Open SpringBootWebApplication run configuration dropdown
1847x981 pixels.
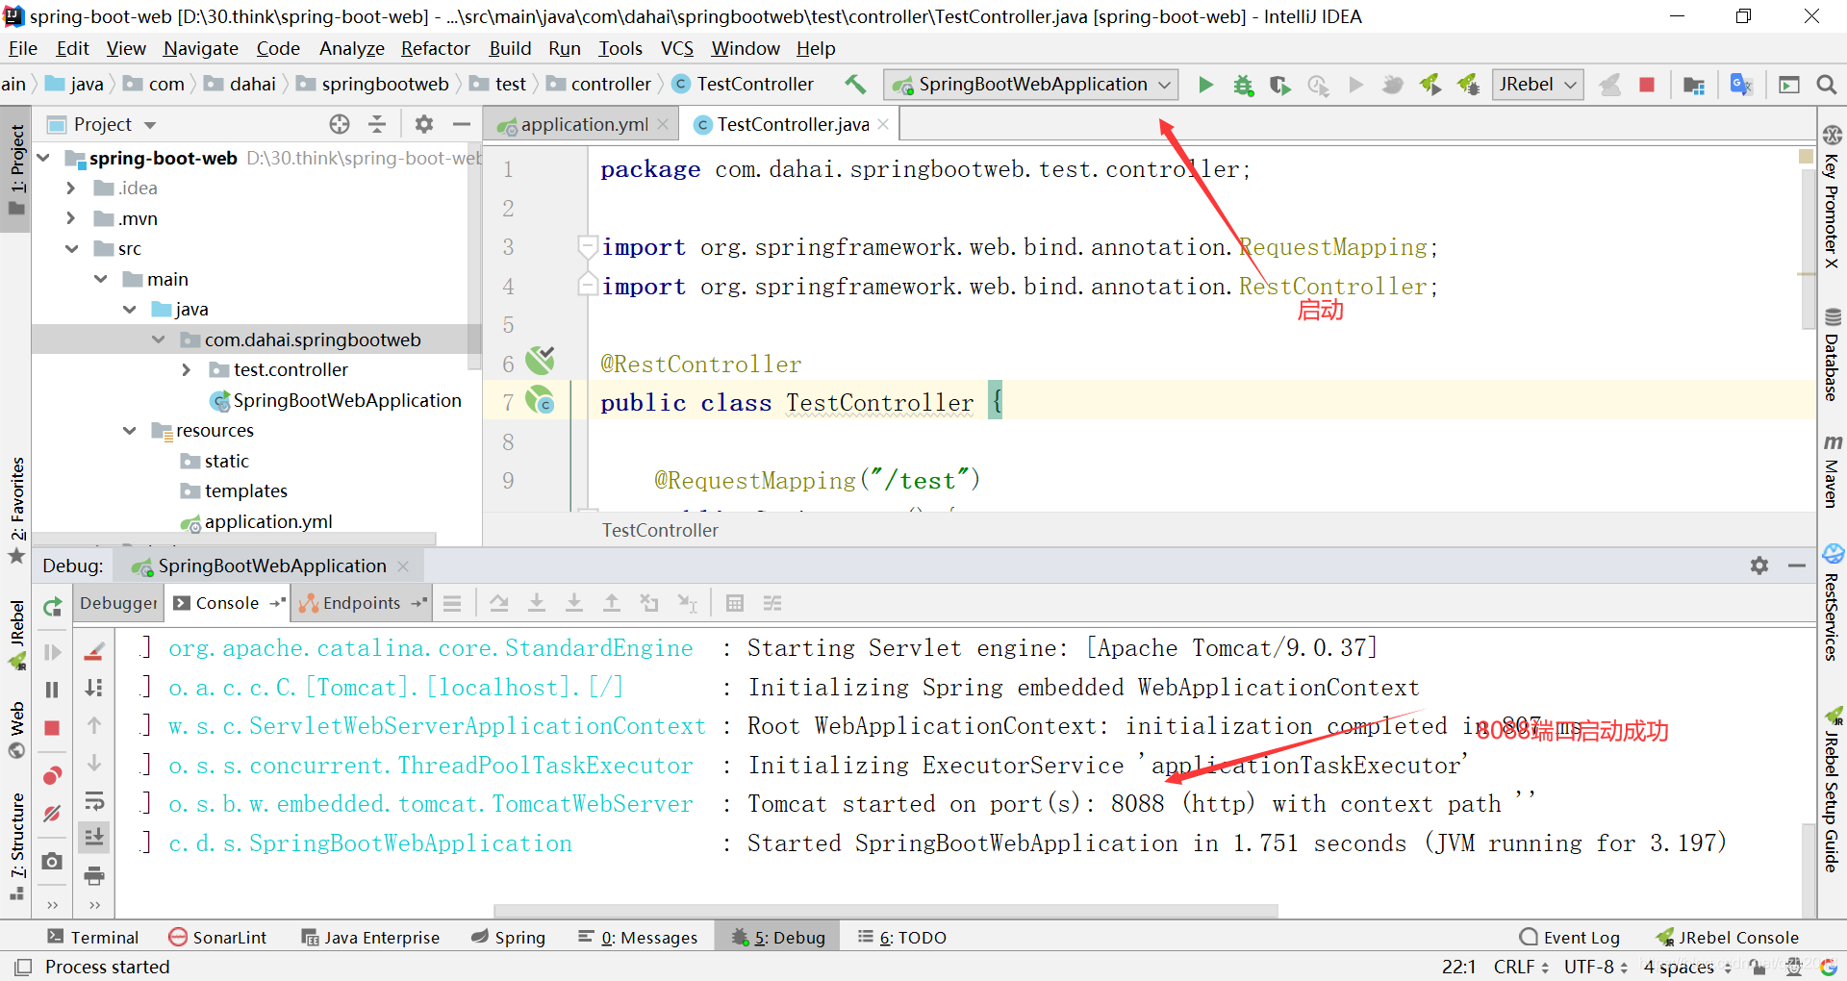point(1031,85)
